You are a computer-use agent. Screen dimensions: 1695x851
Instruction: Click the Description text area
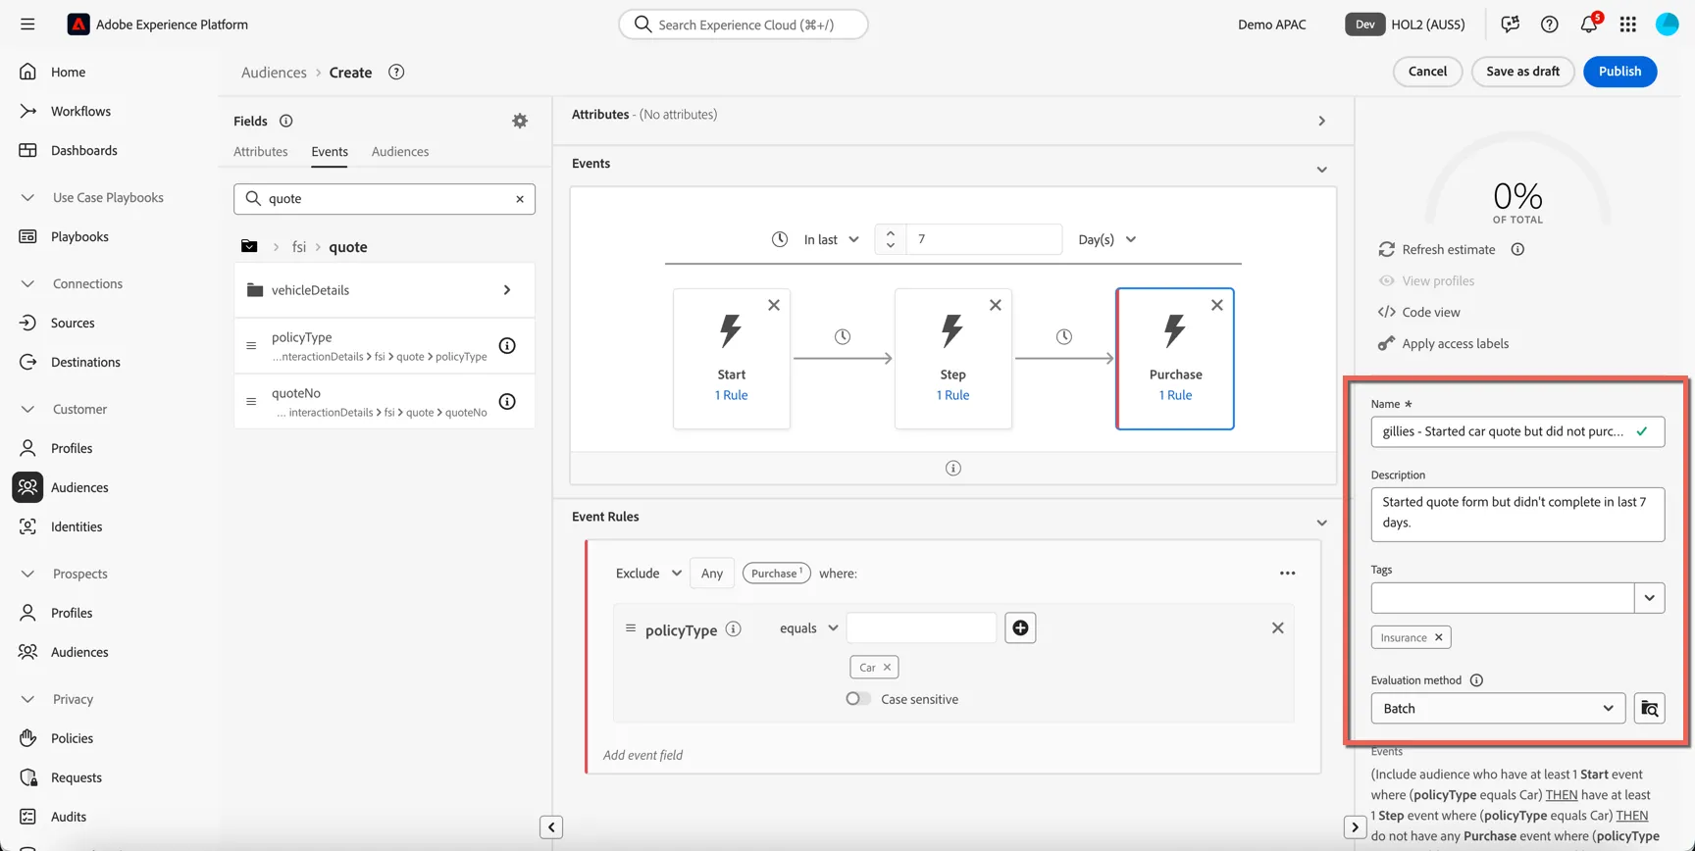coord(1517,515)
